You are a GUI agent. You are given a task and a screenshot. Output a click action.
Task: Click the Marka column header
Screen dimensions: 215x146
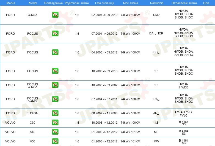tap(11, 3)
